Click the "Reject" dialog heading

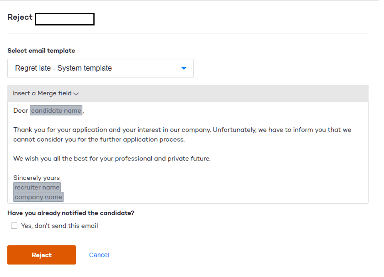[x=20, y=18]
